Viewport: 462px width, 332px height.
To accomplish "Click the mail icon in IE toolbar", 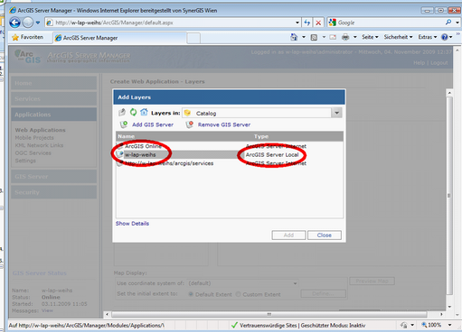I will [x=333, y=37].
